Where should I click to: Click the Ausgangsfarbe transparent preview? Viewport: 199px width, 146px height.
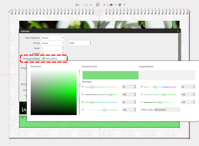pos(167,75)
